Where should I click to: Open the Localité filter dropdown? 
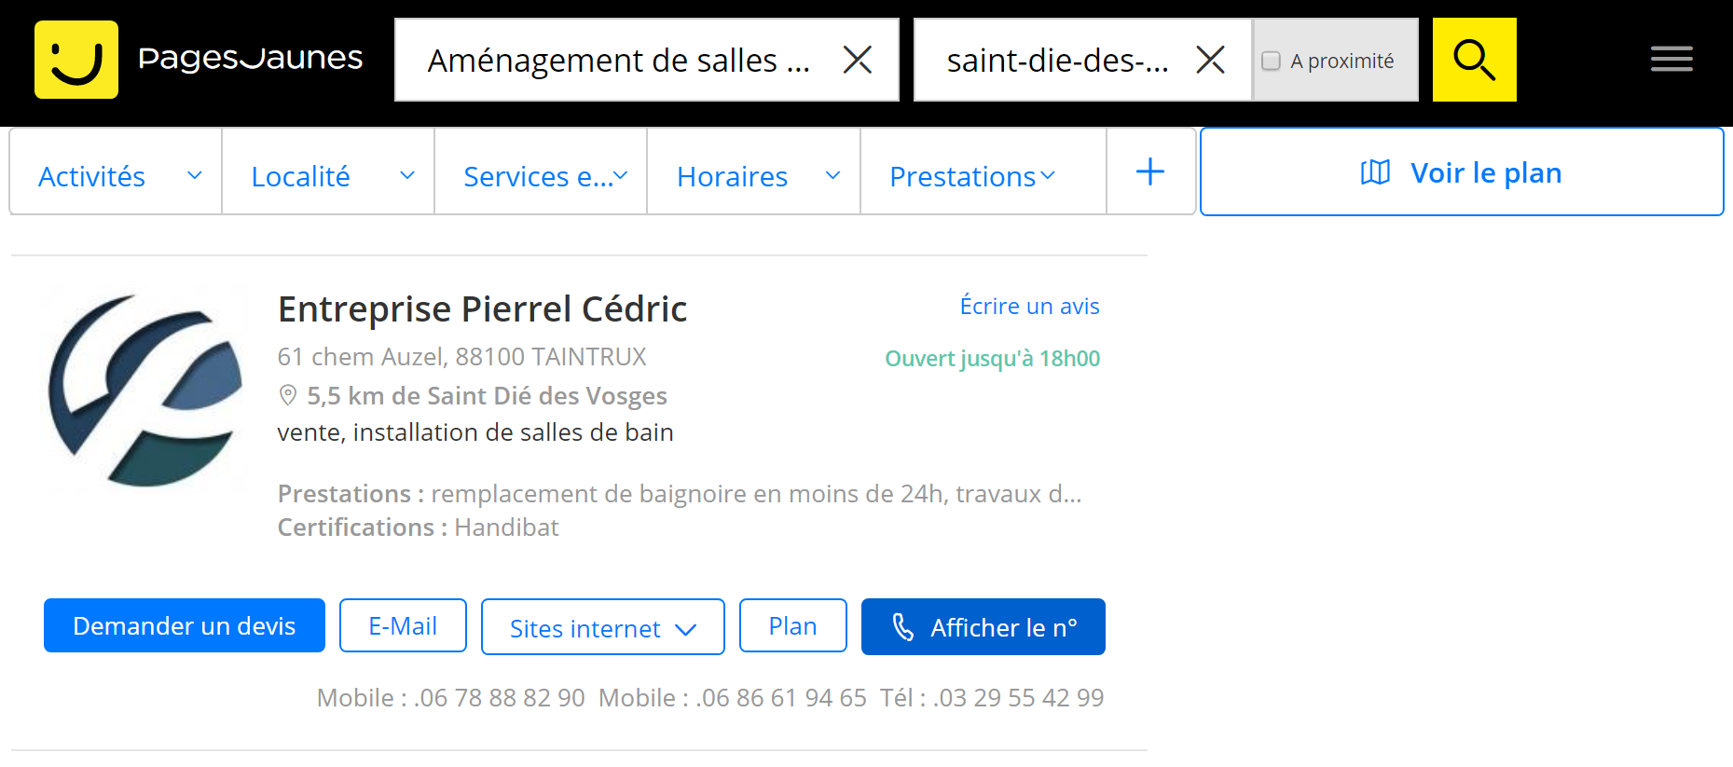pos(328,175)
